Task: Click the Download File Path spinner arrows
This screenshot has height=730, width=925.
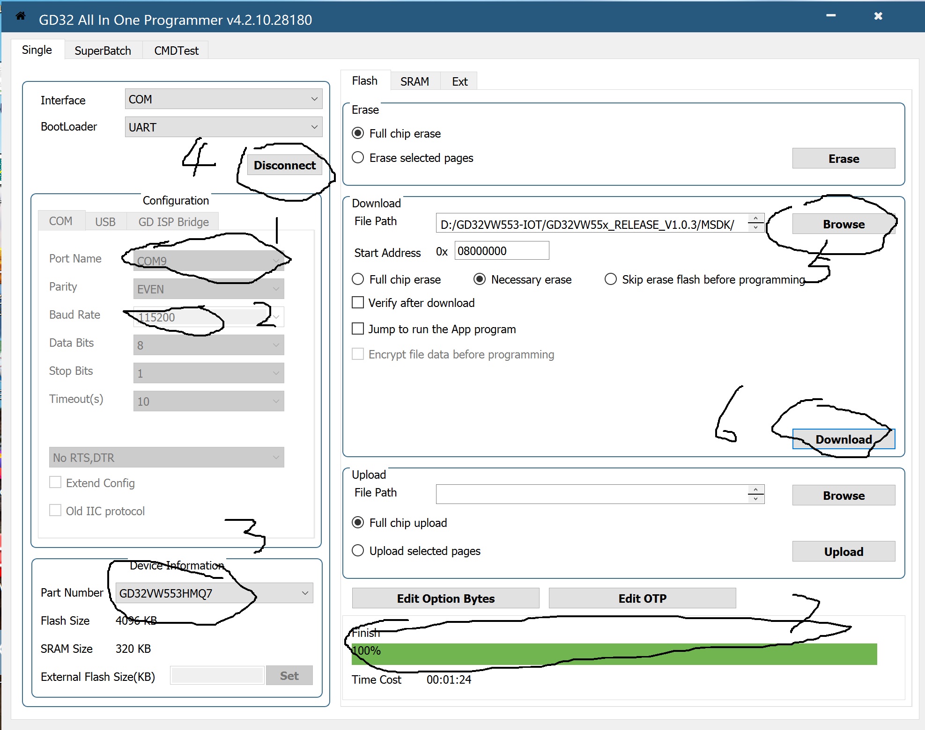Action: pyautogui.click(x=755, y=223)
